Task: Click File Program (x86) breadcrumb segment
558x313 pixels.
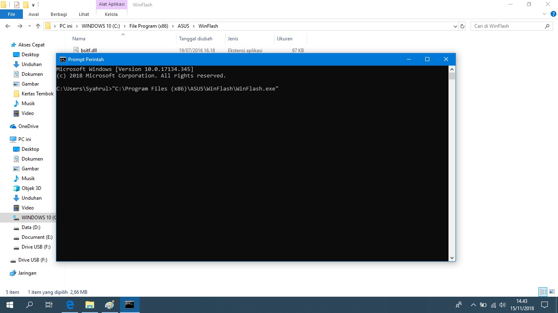Action: tap(149, 26)
